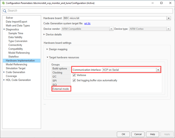Click the Simulink app icon in title bar

click(3, 3)
